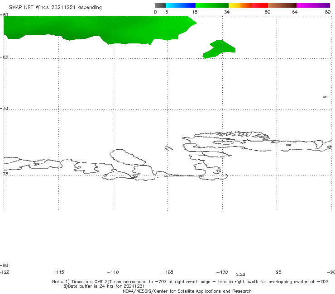The height and width of the screenshot is (294, 335).
Task: Click the longitude label '-115'
Action: click(58, 272)
